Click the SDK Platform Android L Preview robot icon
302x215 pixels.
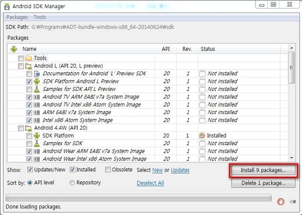point(37,81)
